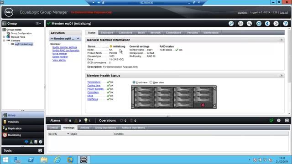Image resolution: width=292 pixels, height=164 pixels.
Task: Click the document icon under Monitoring
Action: click(36, 142)
